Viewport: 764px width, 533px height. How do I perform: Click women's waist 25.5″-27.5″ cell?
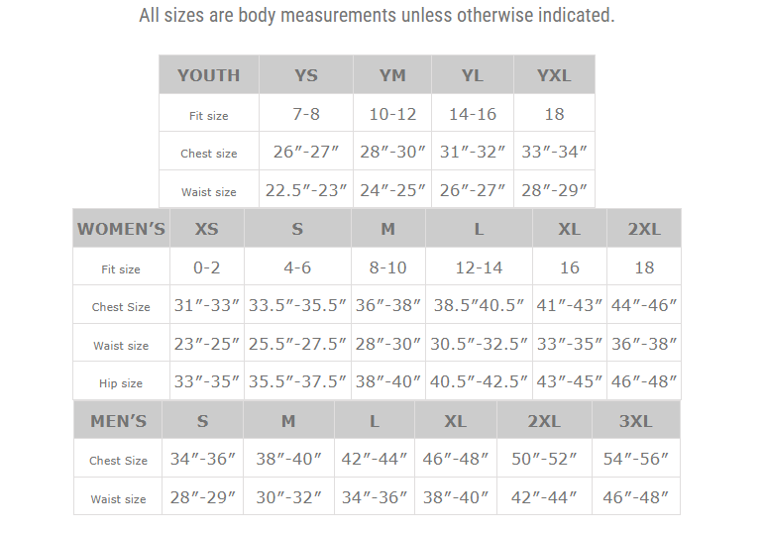pos(297,344)
